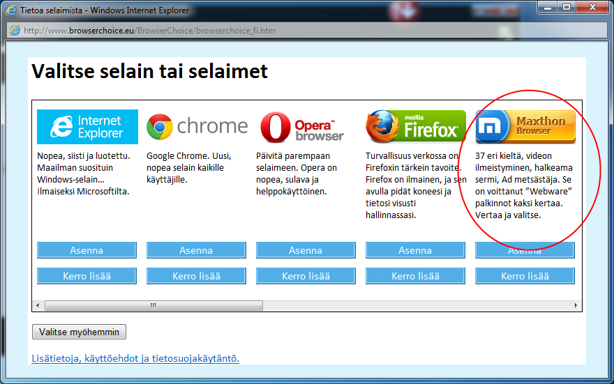
Task: Click the horizontal scrollbar right arrow
Action: (576, 306)
